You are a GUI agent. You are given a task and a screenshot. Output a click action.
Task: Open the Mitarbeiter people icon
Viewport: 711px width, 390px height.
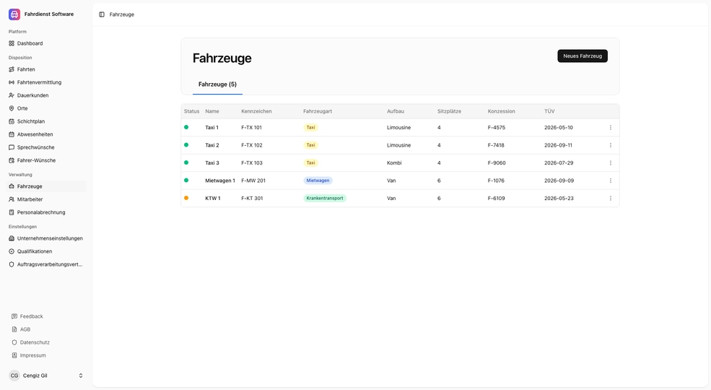coord(12,199)
